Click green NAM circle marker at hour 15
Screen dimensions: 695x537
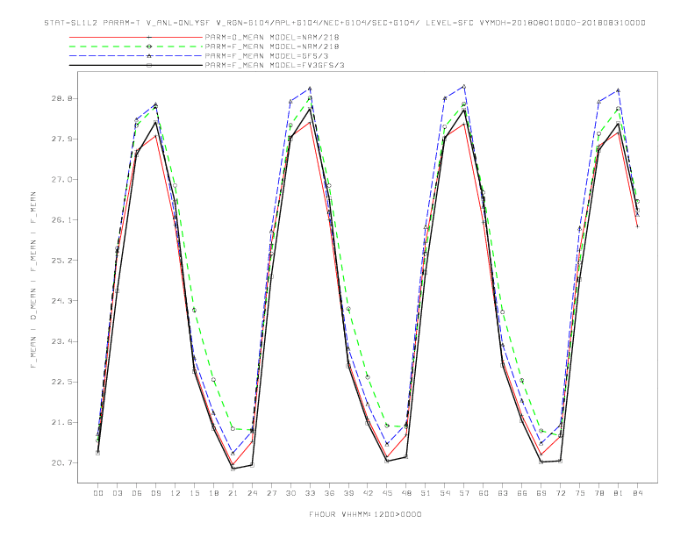(194, 310)
